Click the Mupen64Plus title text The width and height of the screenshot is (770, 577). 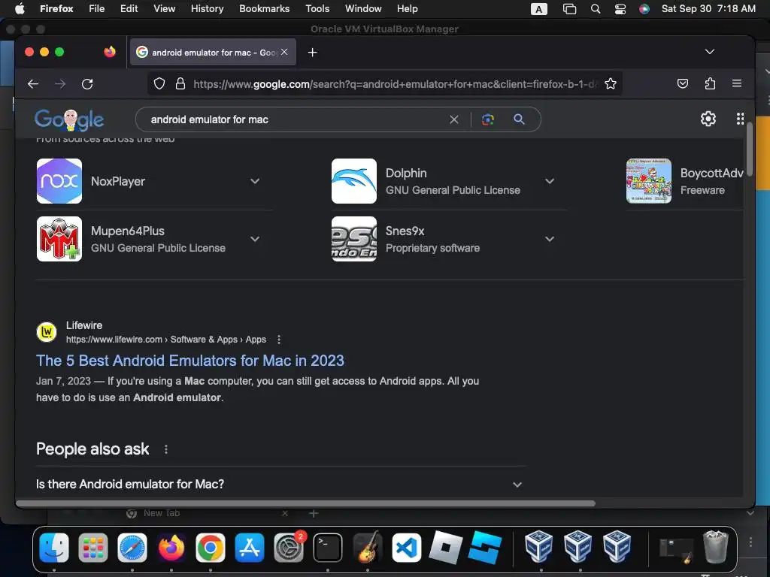[128, 231]
